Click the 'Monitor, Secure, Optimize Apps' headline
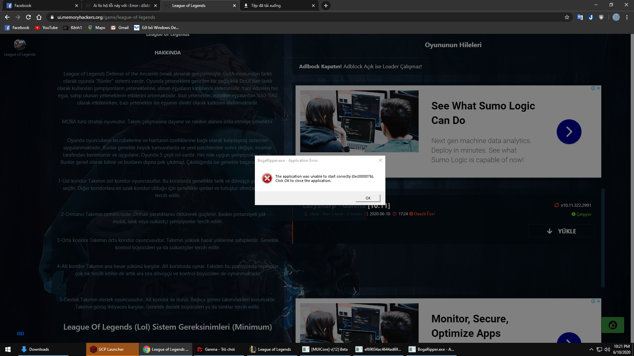The image size is (634, 356). click(470, 326)
